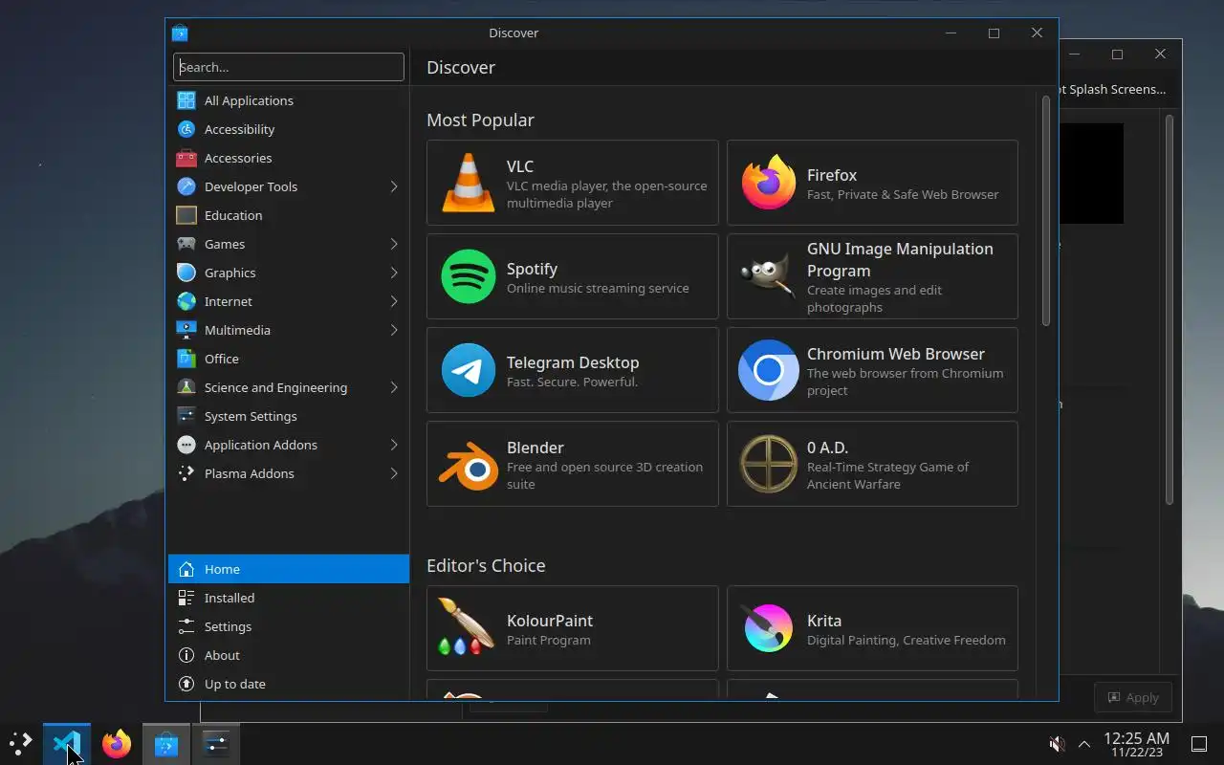Click the Blender logo icon
The image size is (1224, 765).
(x=469, y=464)
